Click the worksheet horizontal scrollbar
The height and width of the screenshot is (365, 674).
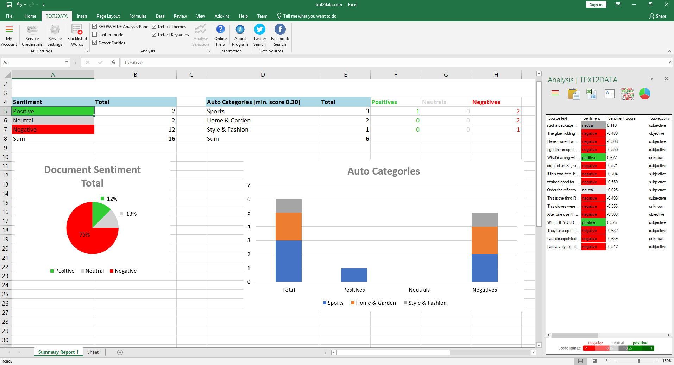click(x=393, y=352)
